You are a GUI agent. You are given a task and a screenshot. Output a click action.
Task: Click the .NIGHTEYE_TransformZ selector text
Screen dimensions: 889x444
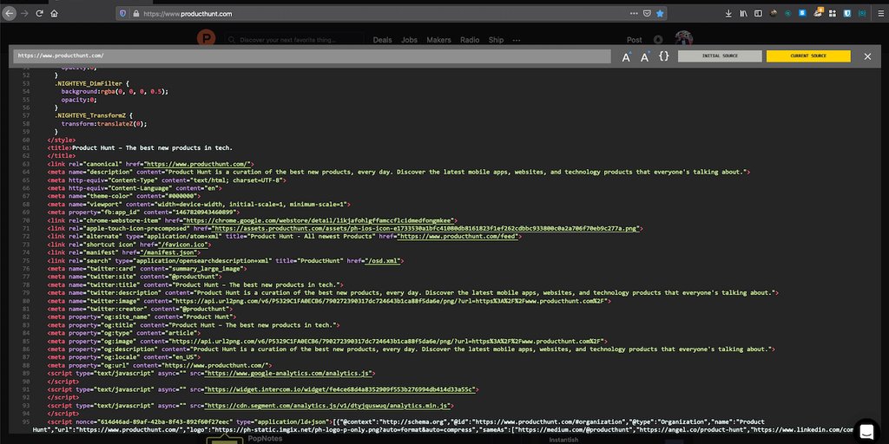click(90, 115)
